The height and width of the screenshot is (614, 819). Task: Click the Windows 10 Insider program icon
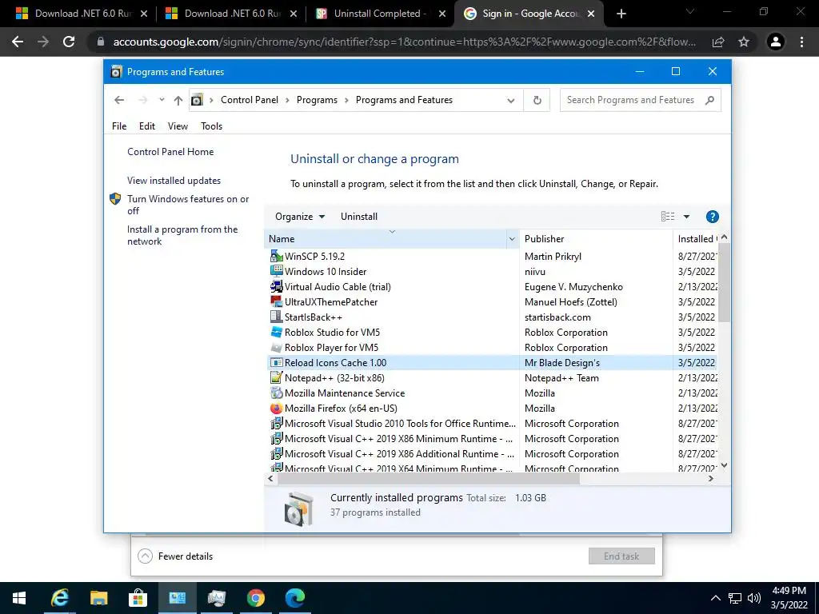click(276, 272)
